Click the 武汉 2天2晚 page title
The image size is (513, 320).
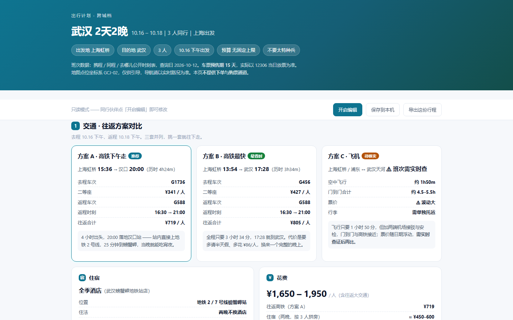(99, 31)
